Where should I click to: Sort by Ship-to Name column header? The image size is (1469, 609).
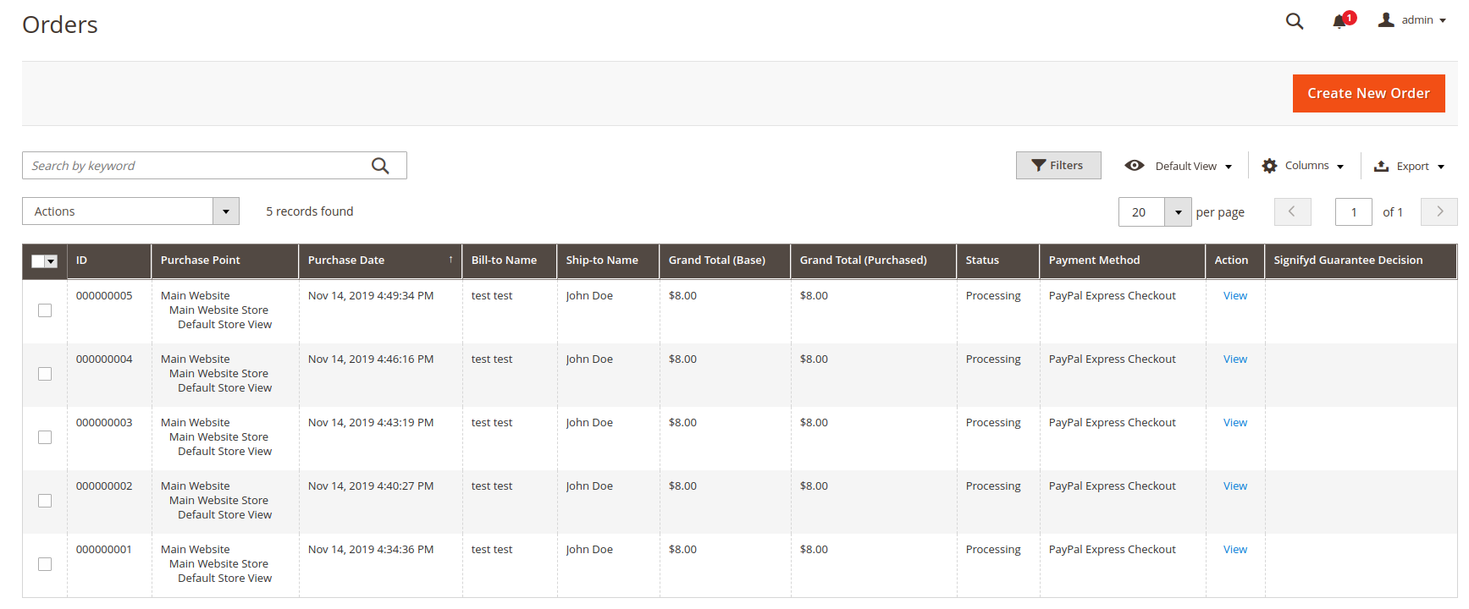click(608, 261)
